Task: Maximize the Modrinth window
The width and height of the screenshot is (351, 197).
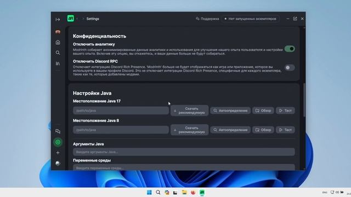Action: [295, 19]
